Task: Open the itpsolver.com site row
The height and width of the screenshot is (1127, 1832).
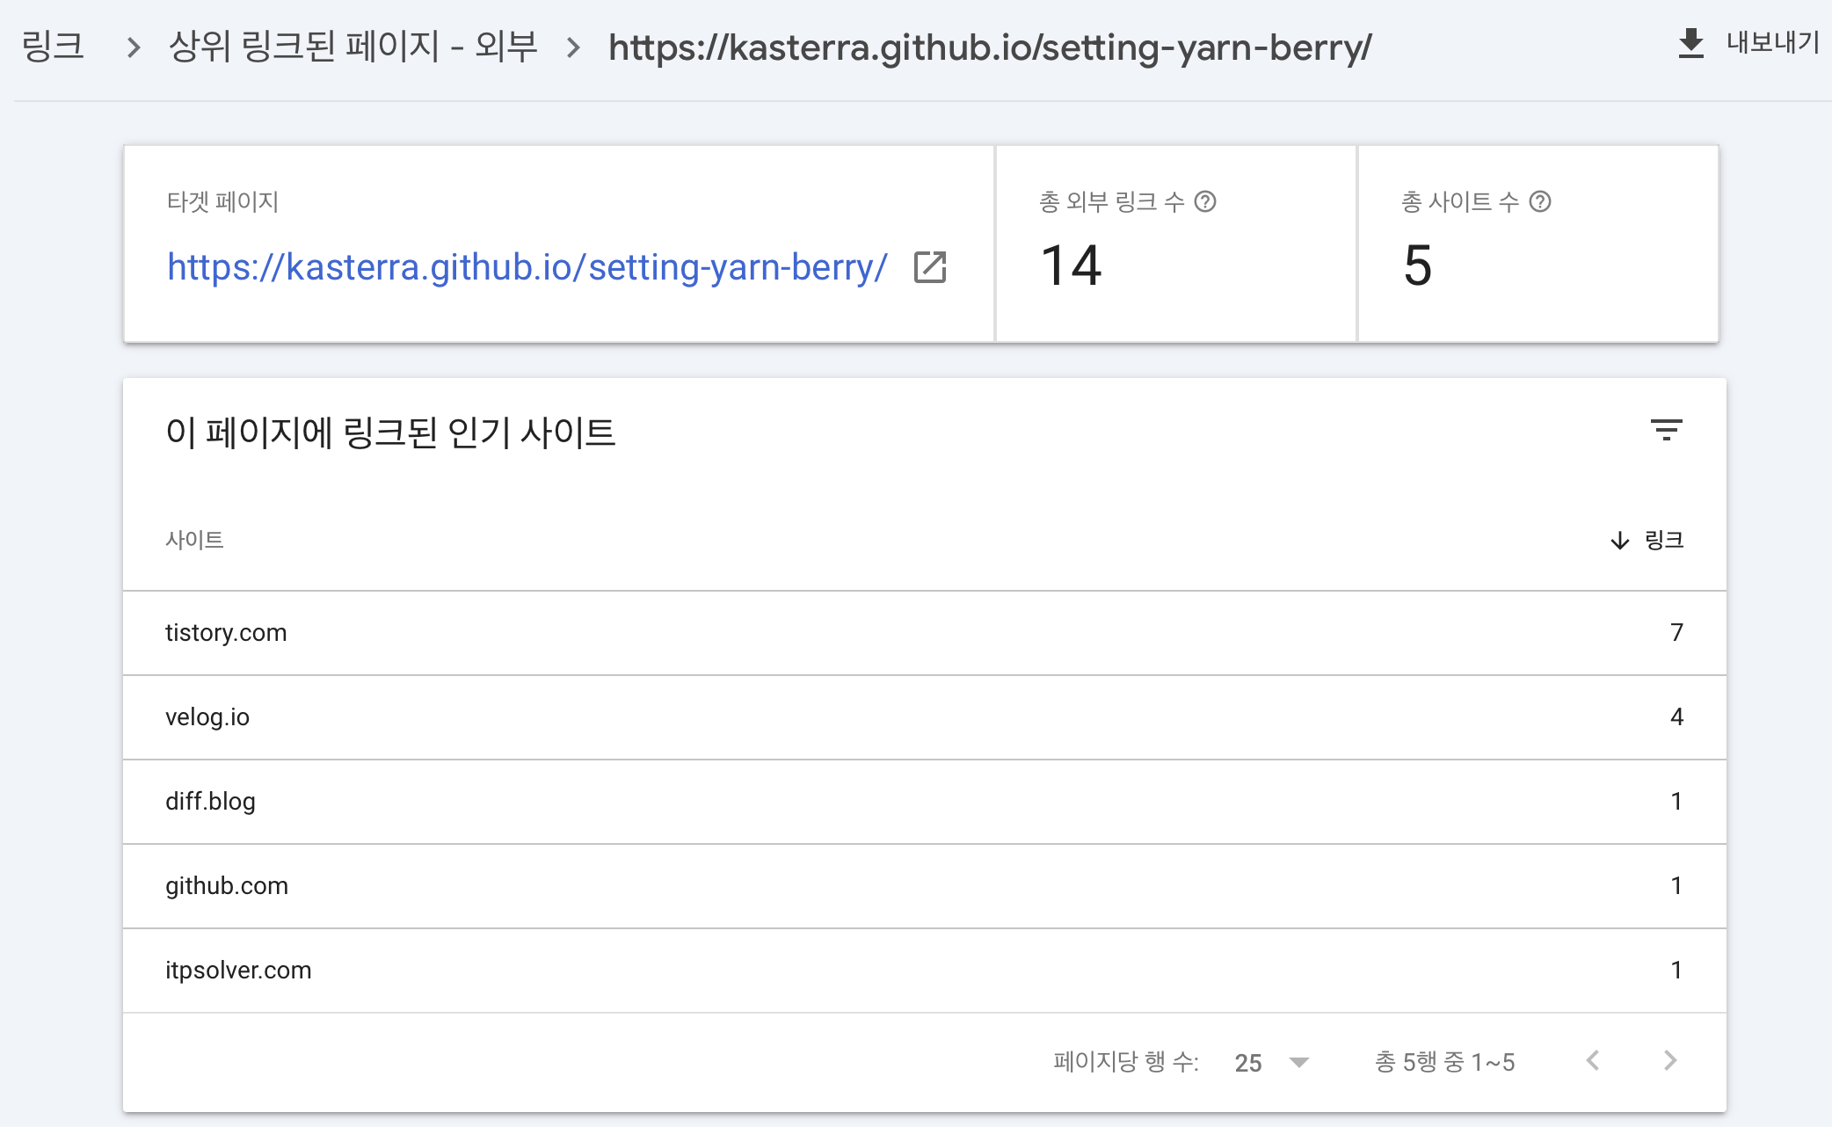Action: click(238, 971)
